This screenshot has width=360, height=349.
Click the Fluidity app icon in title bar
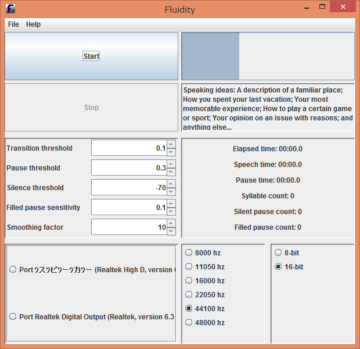(x=10, y=9)
